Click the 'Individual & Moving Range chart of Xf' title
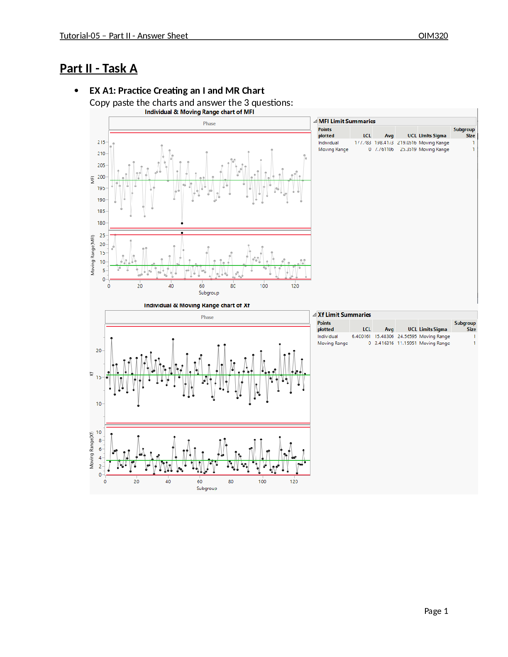508x657 pixels. pyautogui.click(x=197, y=306)
